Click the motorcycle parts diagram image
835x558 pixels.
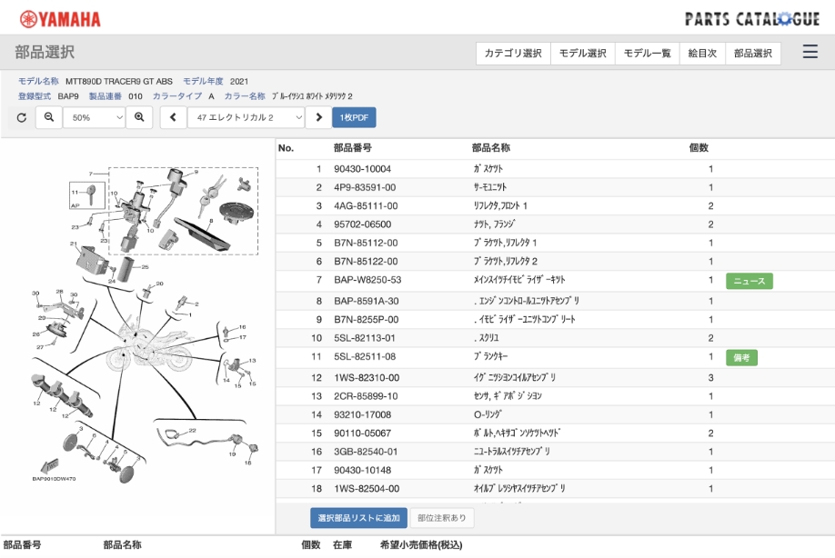pos(138,327)
